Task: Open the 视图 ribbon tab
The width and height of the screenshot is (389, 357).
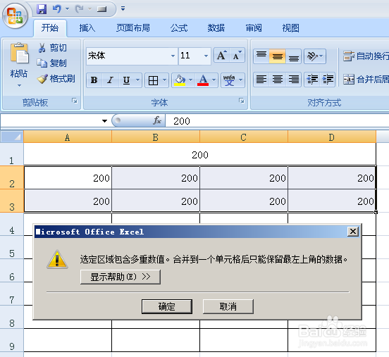Action: click(x=290, y=28)
